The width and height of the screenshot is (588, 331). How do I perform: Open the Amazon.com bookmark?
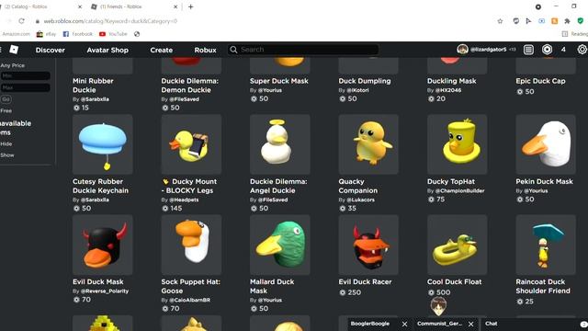[x=17, y=34]
